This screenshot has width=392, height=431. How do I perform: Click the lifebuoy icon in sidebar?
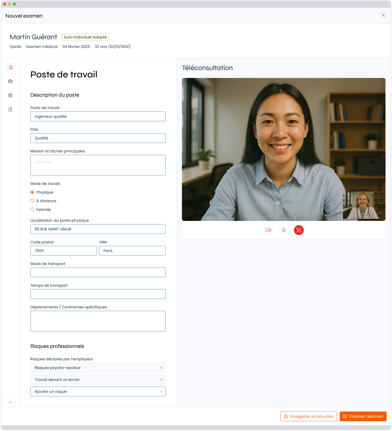[x=11, y=95]
